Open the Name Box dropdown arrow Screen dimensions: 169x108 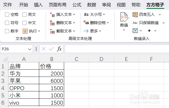coord(30,49)
